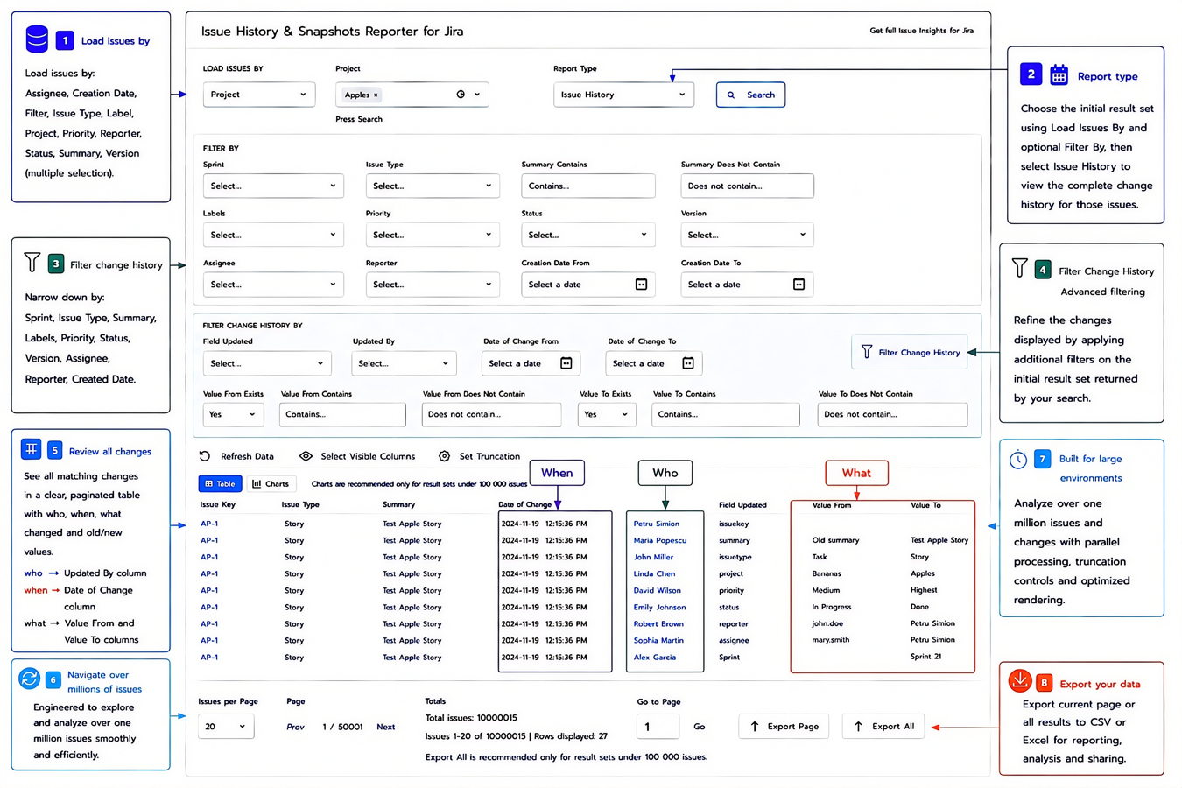Image resolution: width=1182 pixels, height=788 pixels.
Task: Click the Summary Does Not Contain field
Action: [747, 186]
